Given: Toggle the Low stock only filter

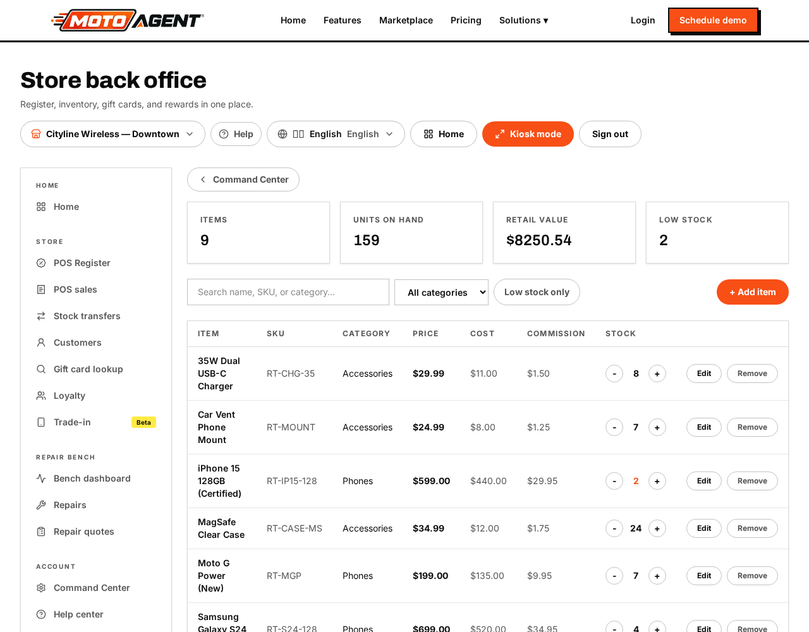Looking at the screenshot, I should (537, 292).
